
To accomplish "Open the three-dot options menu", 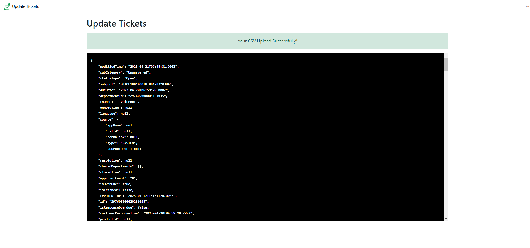I will [527, 6].
